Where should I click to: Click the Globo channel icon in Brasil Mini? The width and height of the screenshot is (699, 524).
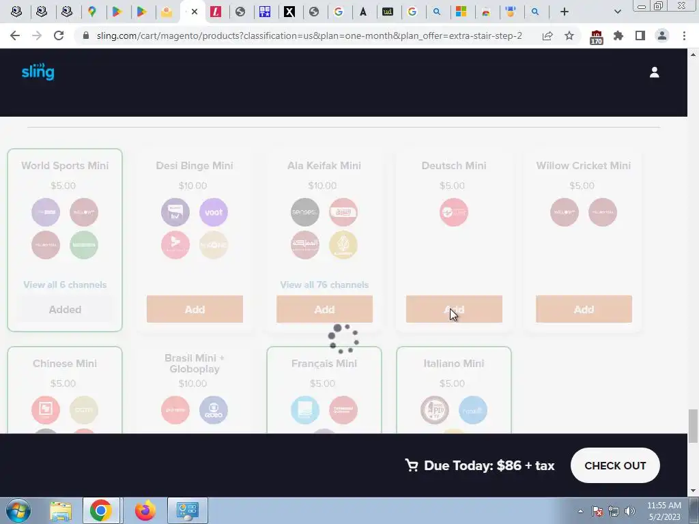[x=214, y=410]
